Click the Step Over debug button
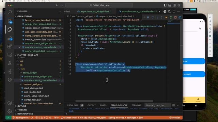Viewport: 218px width, 122px height. pos(153,17)
